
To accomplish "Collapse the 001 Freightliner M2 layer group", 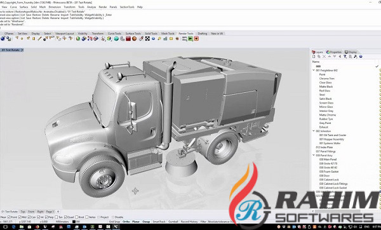I will [314, 70].
